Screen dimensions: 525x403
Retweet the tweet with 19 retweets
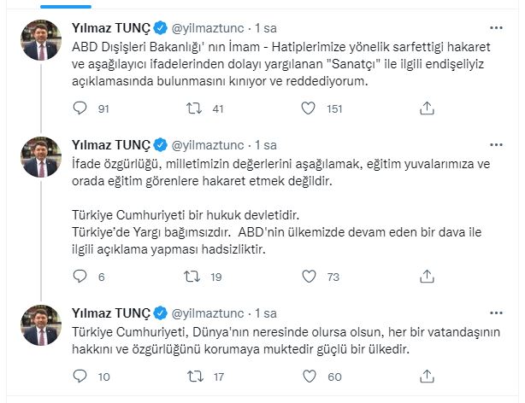196,277
